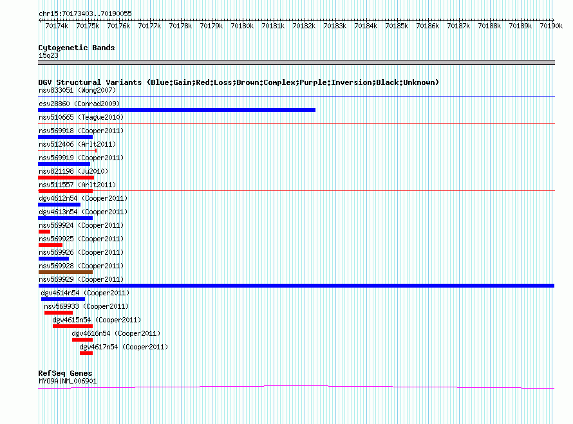Open dgv4614n54 (Cooper2011) label
The width and height of the screenshot is (573, 424).
tap(85, 293)
